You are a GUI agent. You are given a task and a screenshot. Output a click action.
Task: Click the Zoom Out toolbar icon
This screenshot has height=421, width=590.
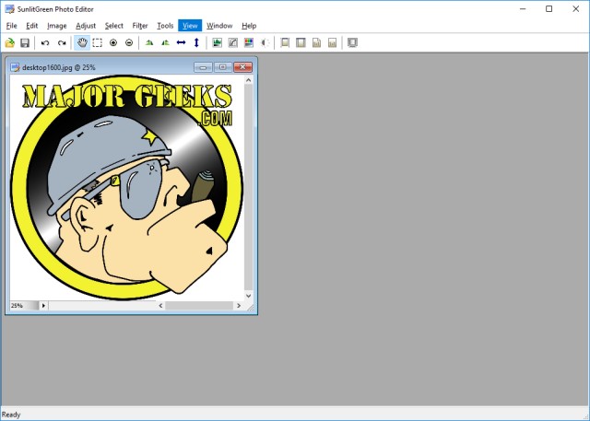[129, 42]
